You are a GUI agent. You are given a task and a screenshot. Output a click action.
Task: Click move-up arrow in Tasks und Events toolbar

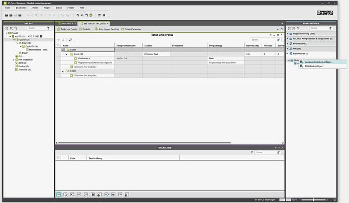[59, 40]
